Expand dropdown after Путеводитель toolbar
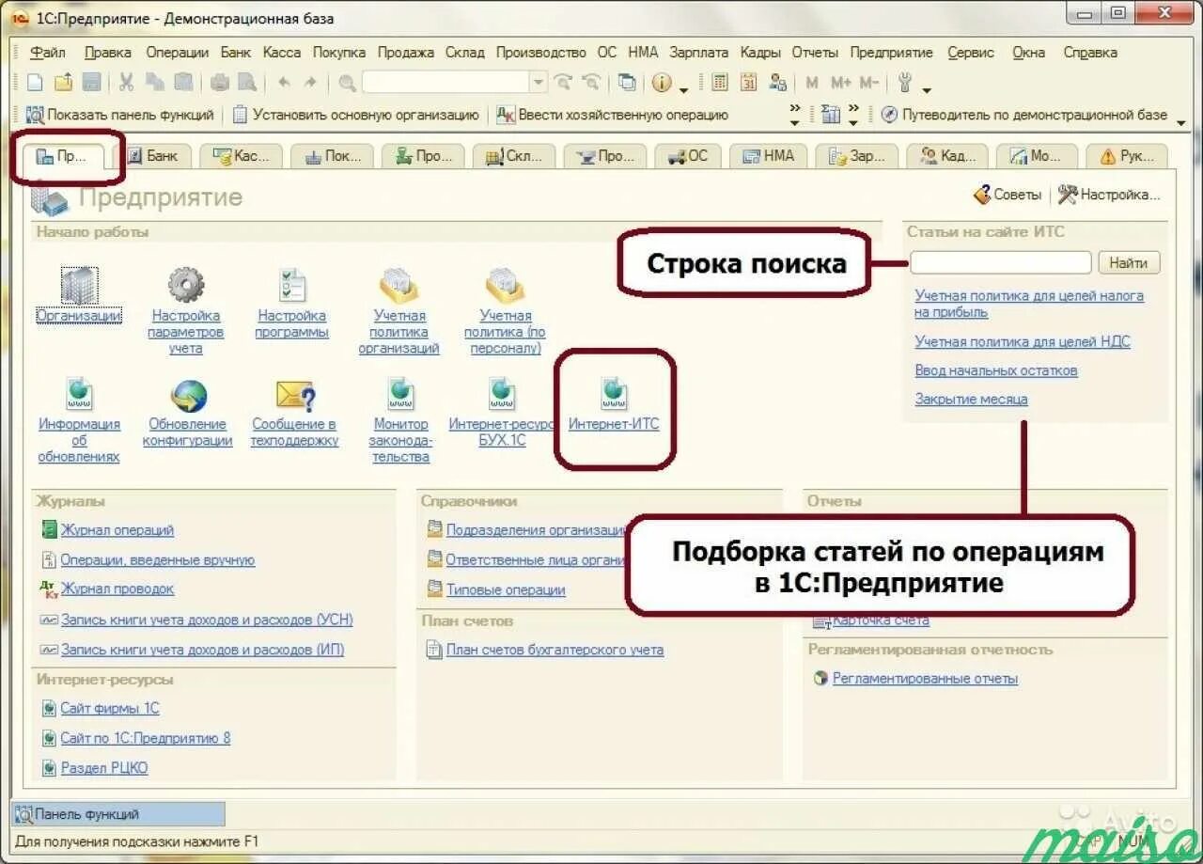 pos(1181,122)
